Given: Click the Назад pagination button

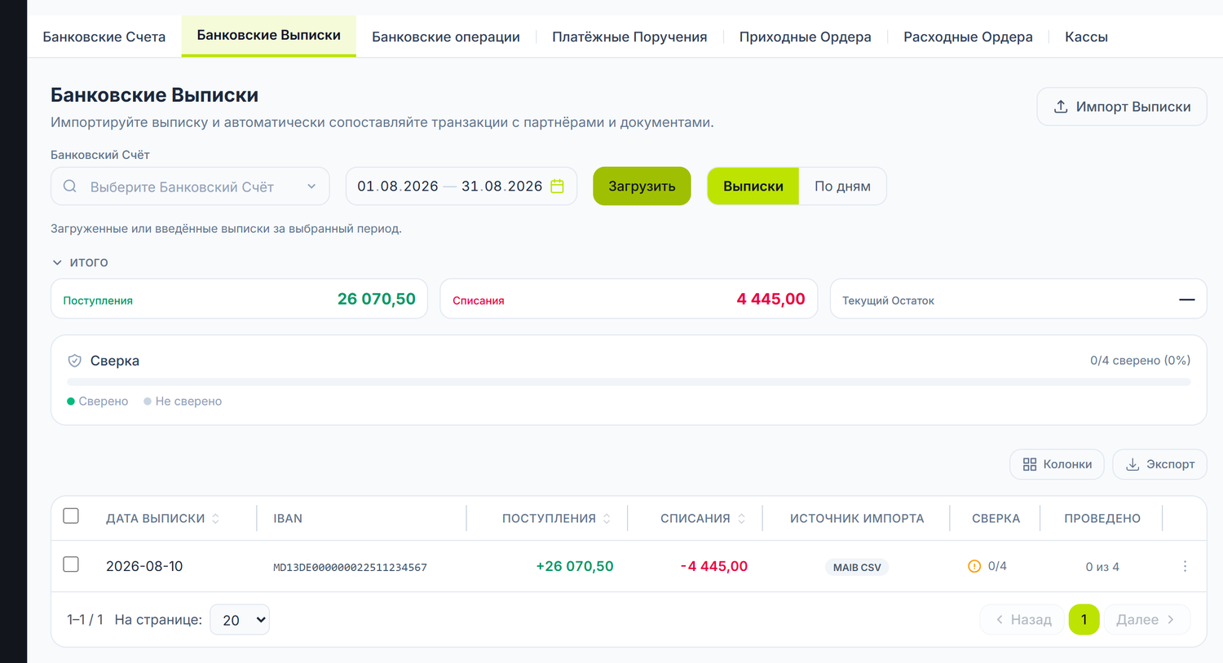Looking at the screenshot, I should [x=1022, y=620].
